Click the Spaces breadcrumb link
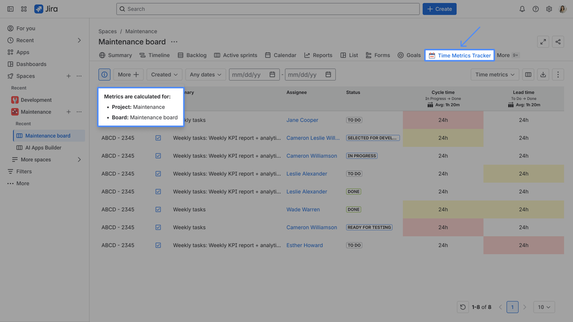Image resolution: width=573 pixels, height=322 pixels. click(x=107, y=32)
